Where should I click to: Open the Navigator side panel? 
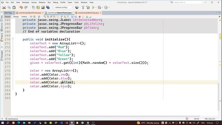point(2,56)
